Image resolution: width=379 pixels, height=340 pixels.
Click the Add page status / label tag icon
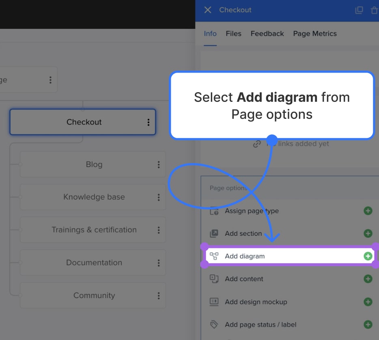tap(214, 324)
